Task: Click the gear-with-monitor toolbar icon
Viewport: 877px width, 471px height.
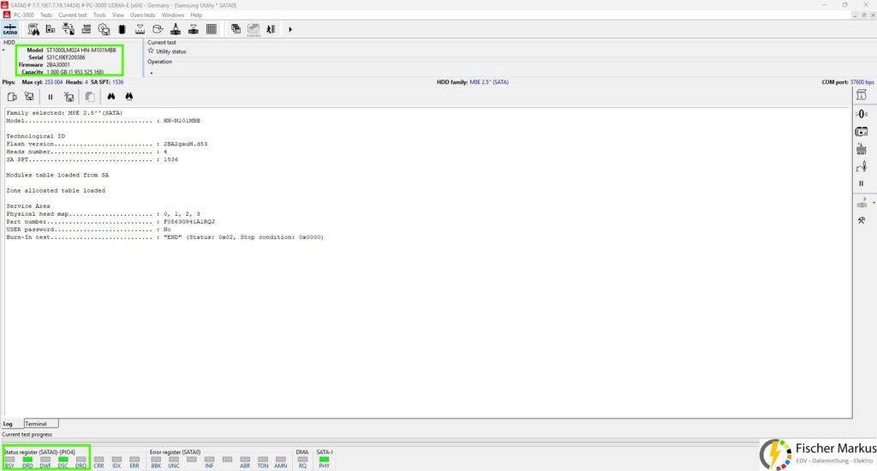Action: click(104, 29)
